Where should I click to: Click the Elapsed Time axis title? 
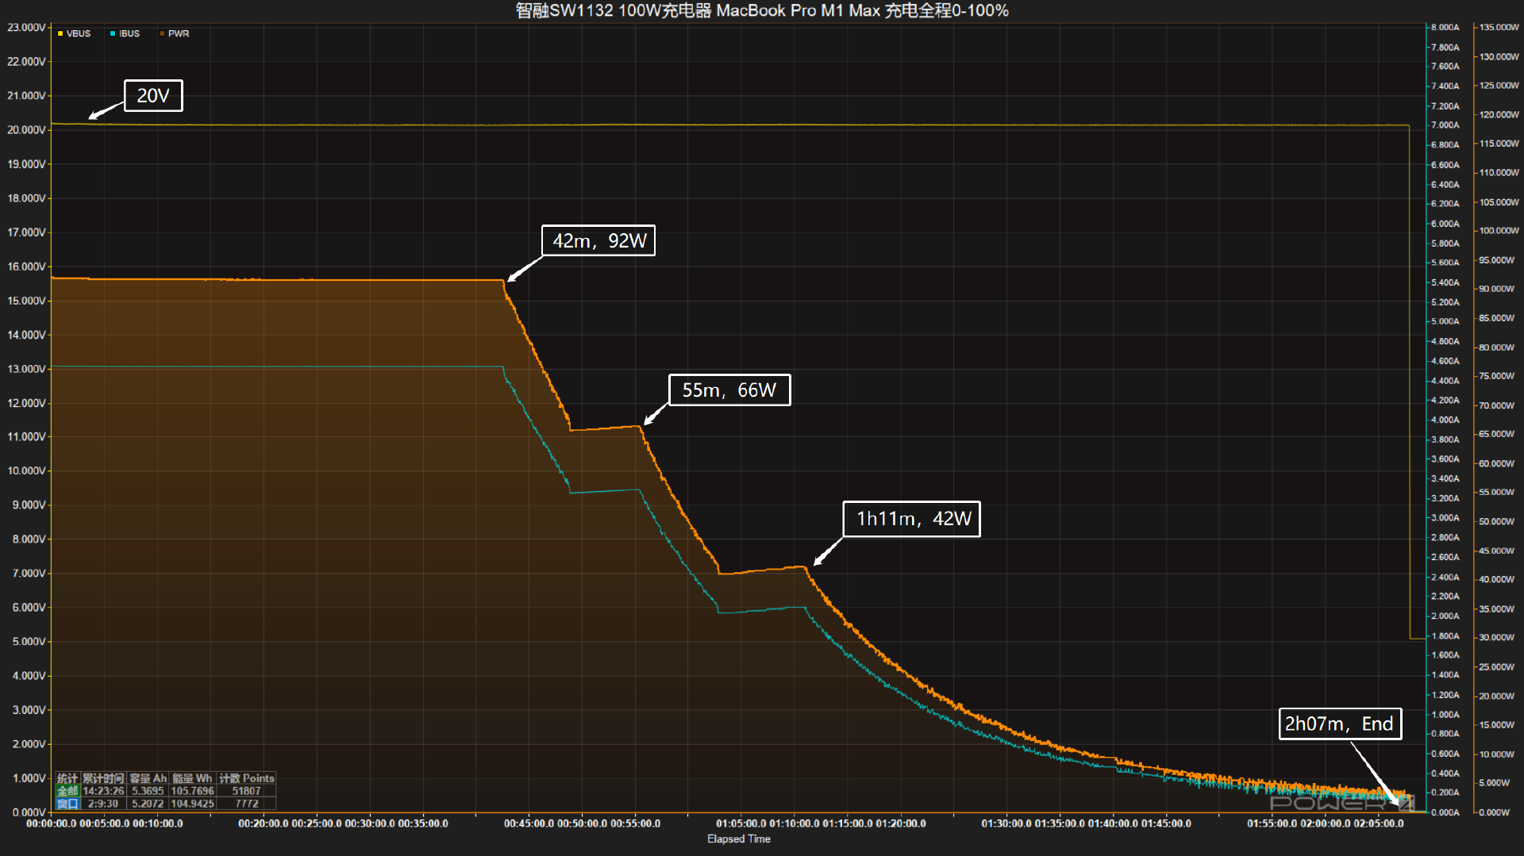(738, 839)
